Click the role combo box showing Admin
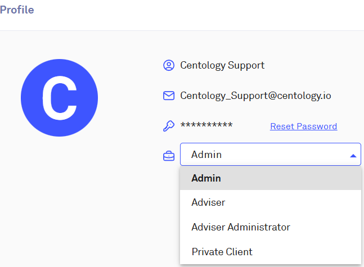The width and height of the screenshot is (364, 267). 264,155
